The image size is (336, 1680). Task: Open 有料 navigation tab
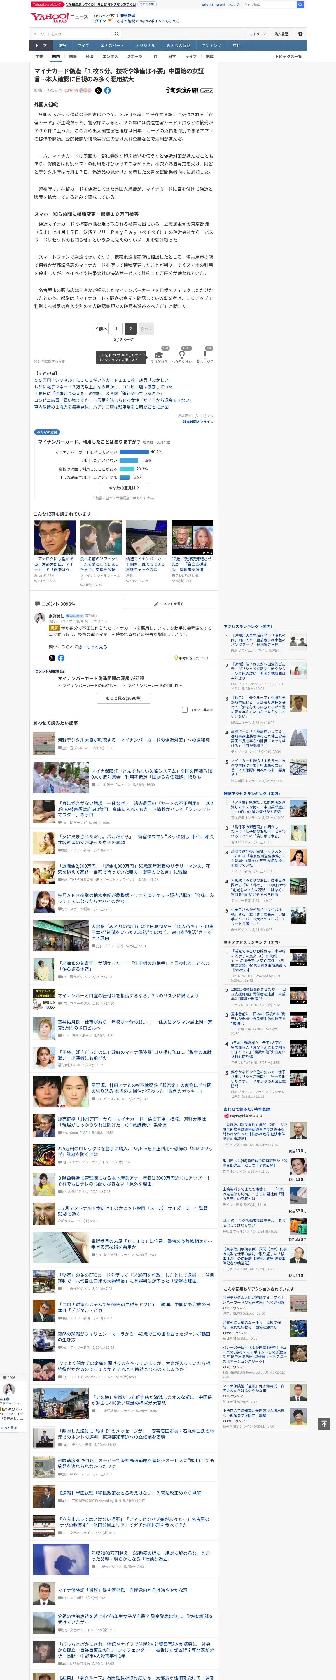(237, 46)
